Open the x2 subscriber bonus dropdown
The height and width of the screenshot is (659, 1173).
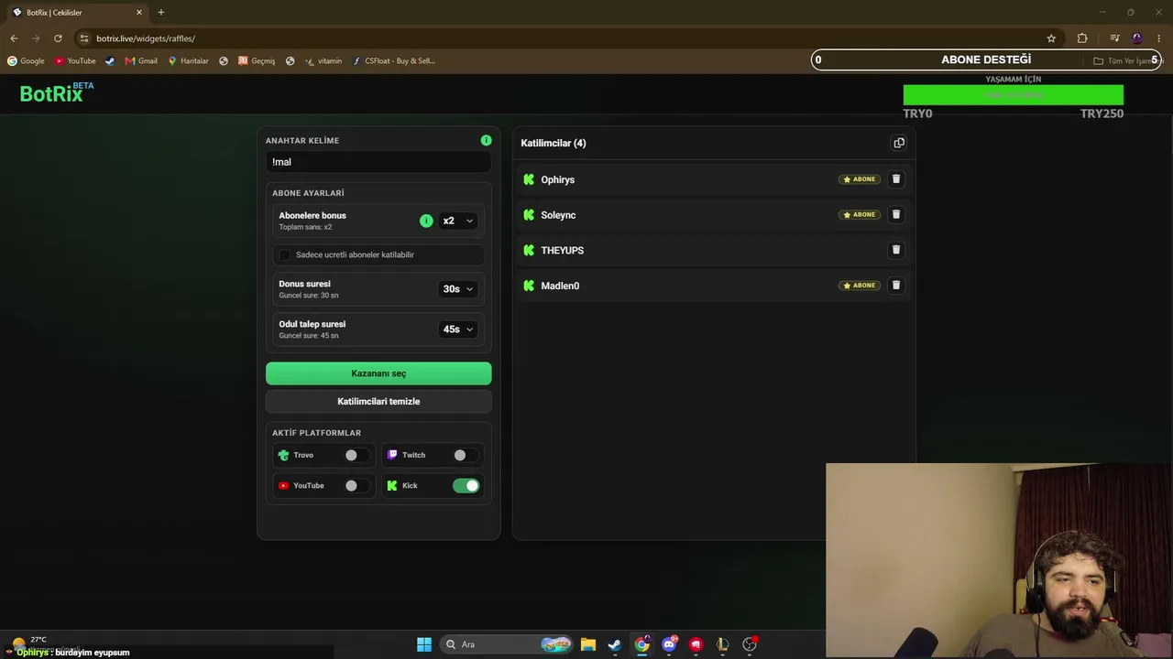click(x=458, y=221)
